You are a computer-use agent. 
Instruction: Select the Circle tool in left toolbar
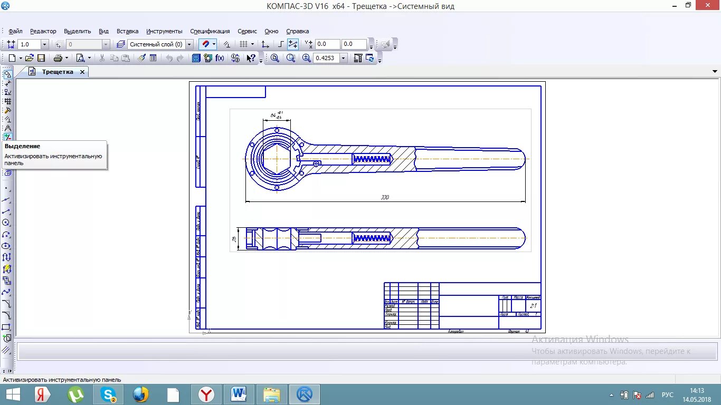click(6, 222)
